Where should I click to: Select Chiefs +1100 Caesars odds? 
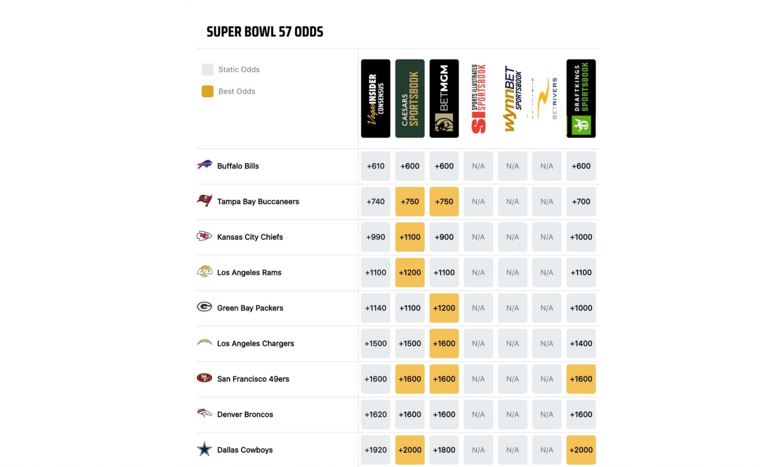click(x=410, y=237)
